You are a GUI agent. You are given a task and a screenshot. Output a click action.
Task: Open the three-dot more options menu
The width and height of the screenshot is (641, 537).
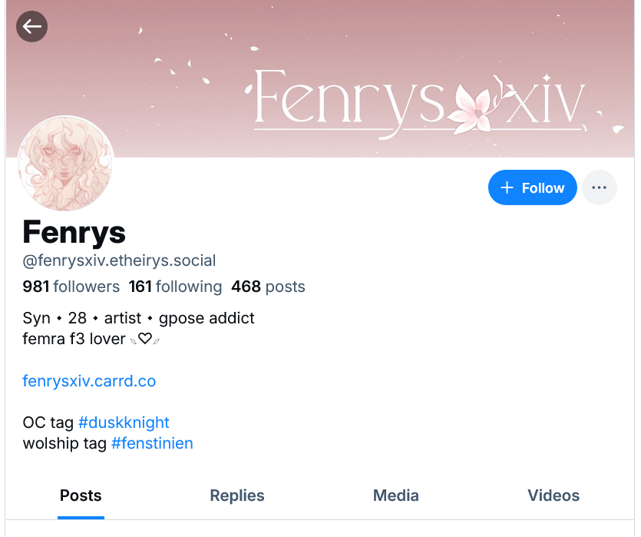tap(600, 187)
